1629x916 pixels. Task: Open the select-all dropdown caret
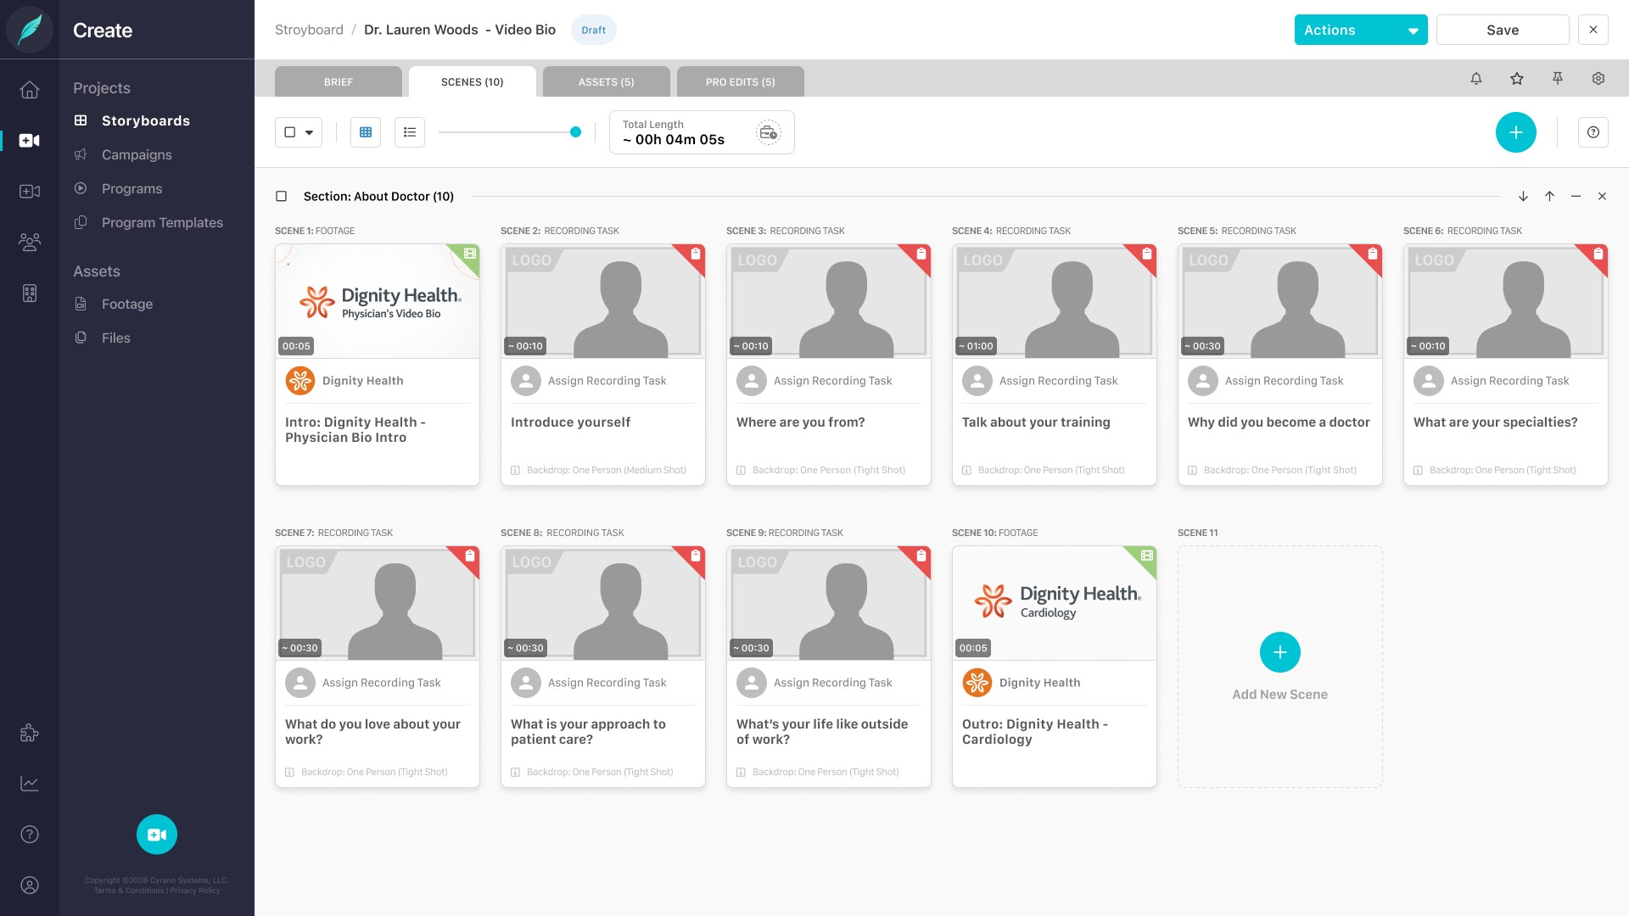310,133
